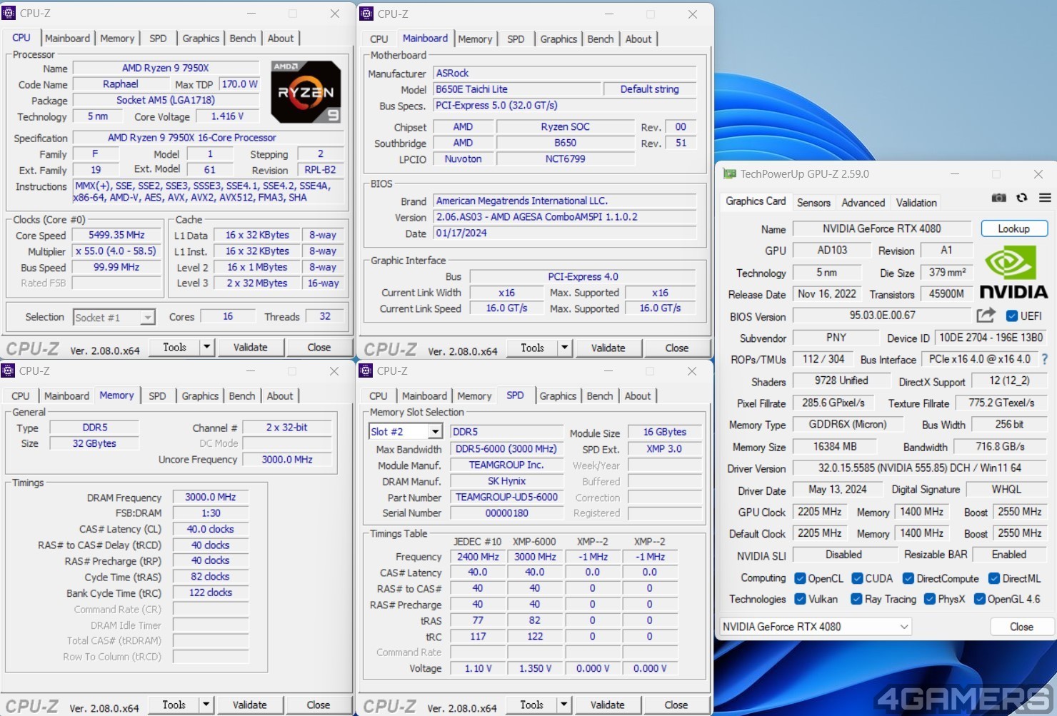This screenshot has width=1057, height=716.
Task: Click the title icon of the CPU-Z Processor window
Action: pos(9,13)
